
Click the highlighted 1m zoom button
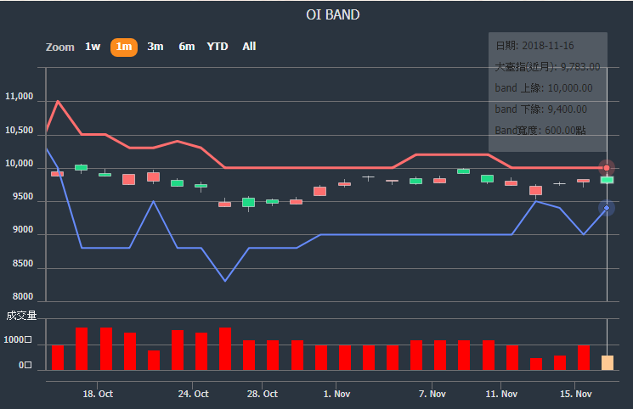click(124, 47)
